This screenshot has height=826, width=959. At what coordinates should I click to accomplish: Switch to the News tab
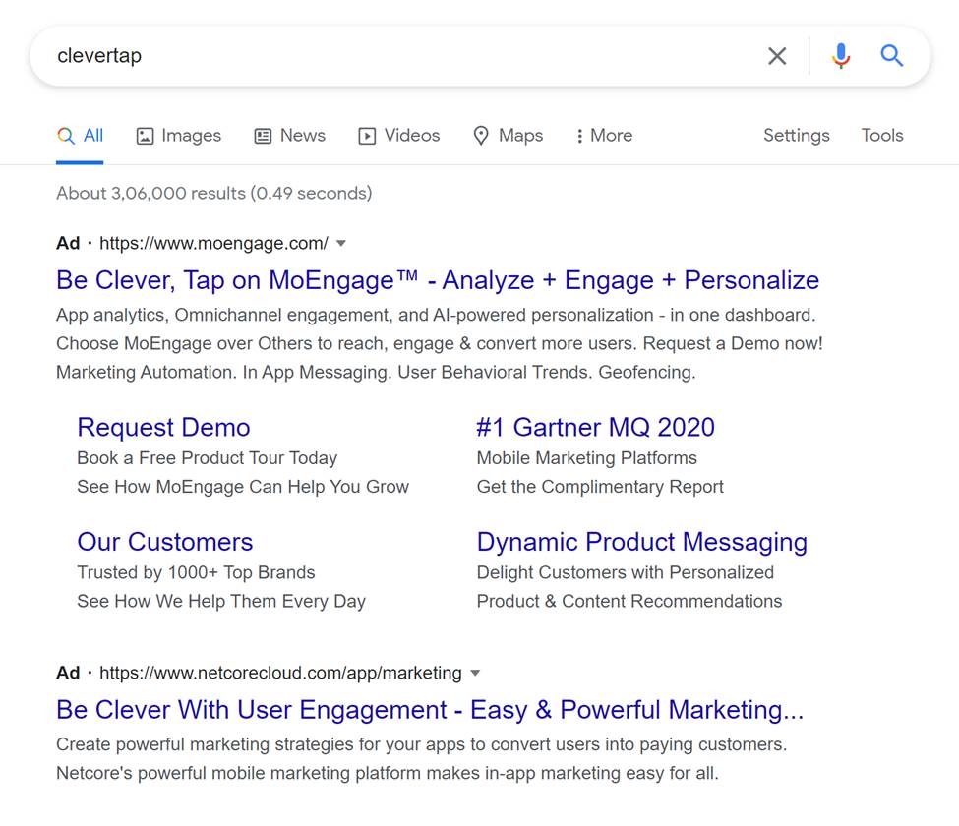coord(290,136)
